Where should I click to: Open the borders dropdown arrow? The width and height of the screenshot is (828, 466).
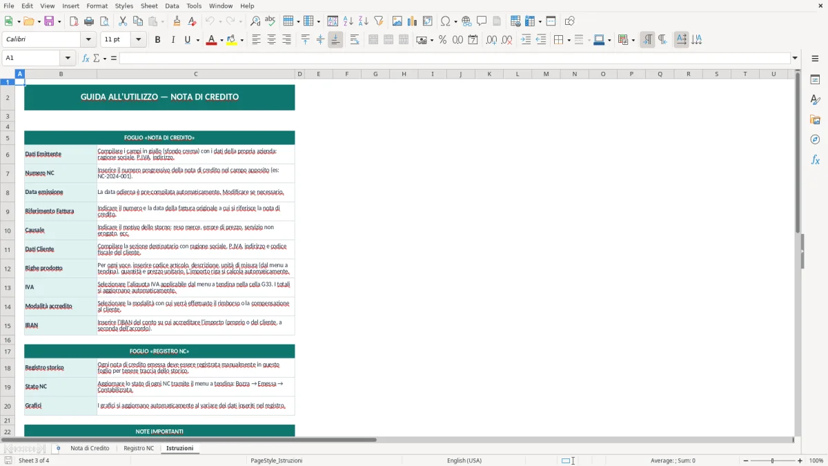click(568, 40)
